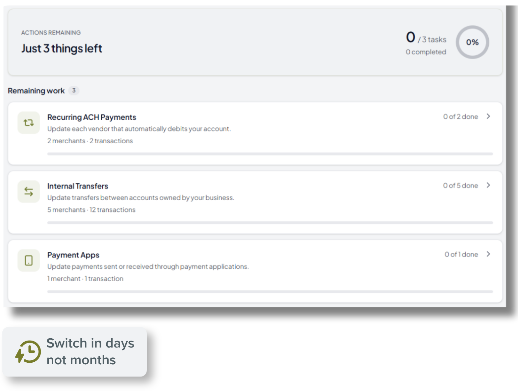This screenshot has width=518, height=391.
Task: Select the 0 of 5 done status
Action: (x=460, y=185)
